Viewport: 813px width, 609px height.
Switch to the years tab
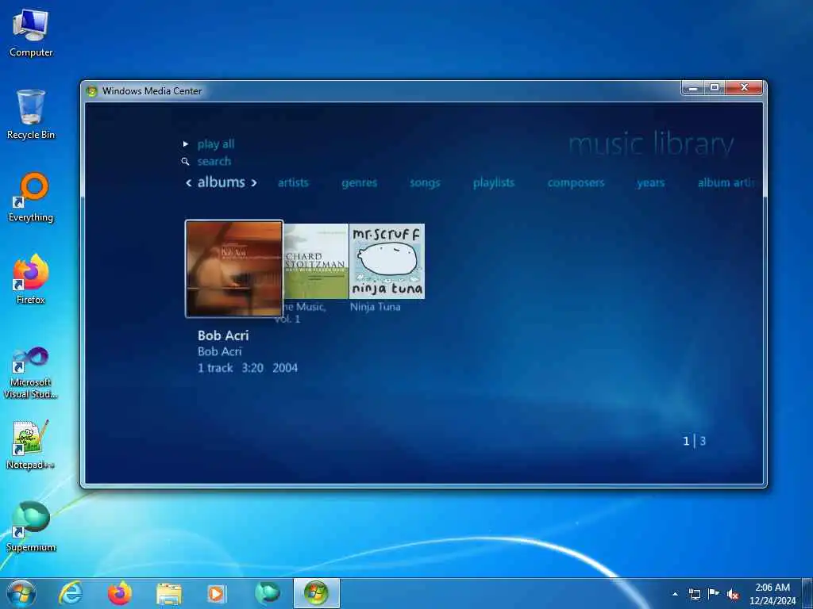point(651,182)
